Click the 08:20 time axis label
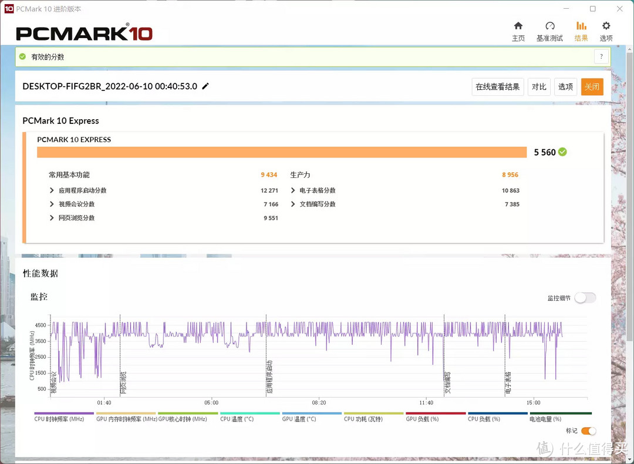634x464 pixels. pyautogui.click(x=319, y=402)
